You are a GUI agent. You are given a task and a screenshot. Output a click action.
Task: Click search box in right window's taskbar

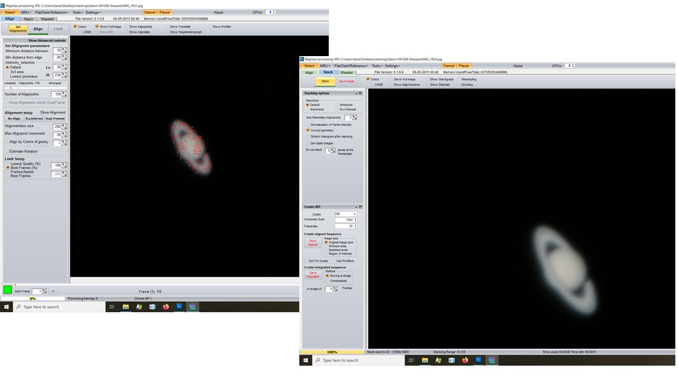[358, 360]
